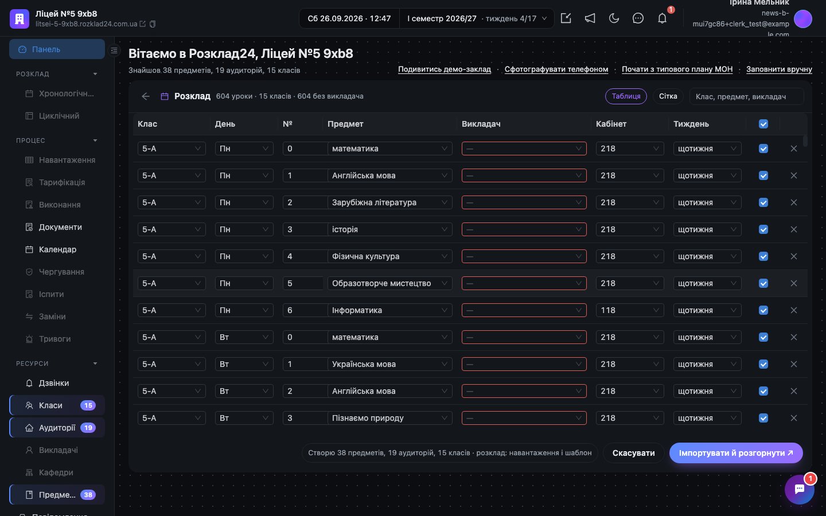Open the teacher dropdown for Пн математика
Image resolution: width=826 pixels, height=516 pixels.
pyautogui.click(x=524, y=148)
